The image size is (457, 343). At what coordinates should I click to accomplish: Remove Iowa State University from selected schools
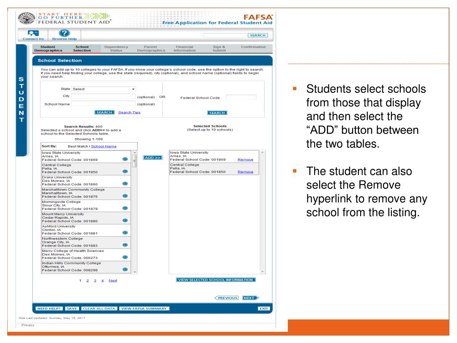click(x=245, y=159)
